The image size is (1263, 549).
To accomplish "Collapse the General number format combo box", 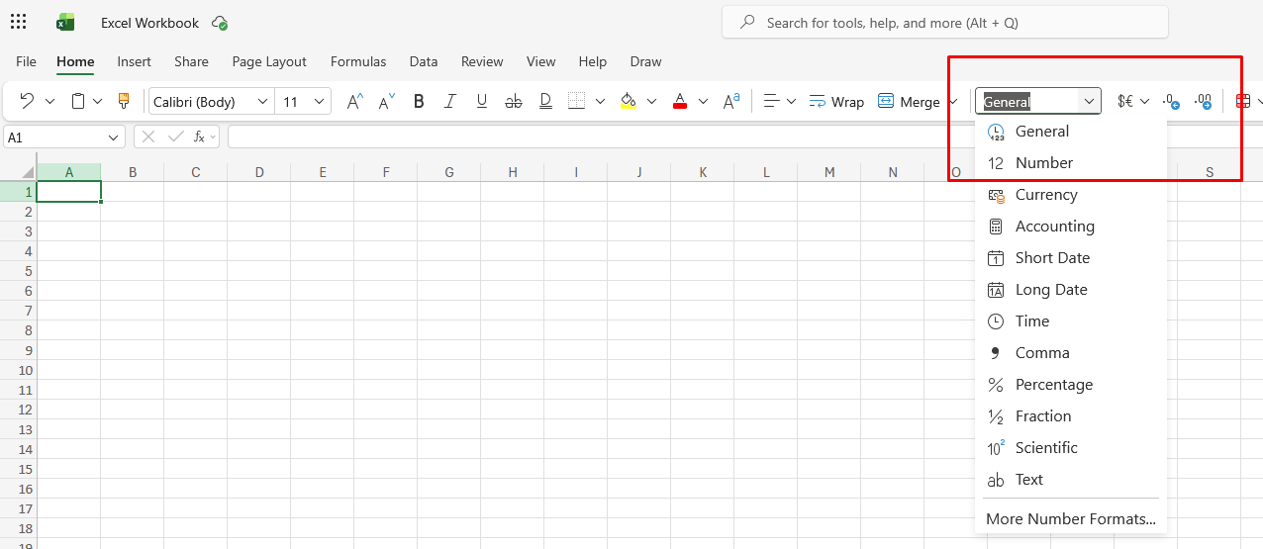I will coord(1089,101).
